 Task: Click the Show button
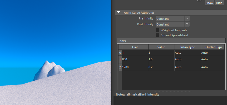209,3
